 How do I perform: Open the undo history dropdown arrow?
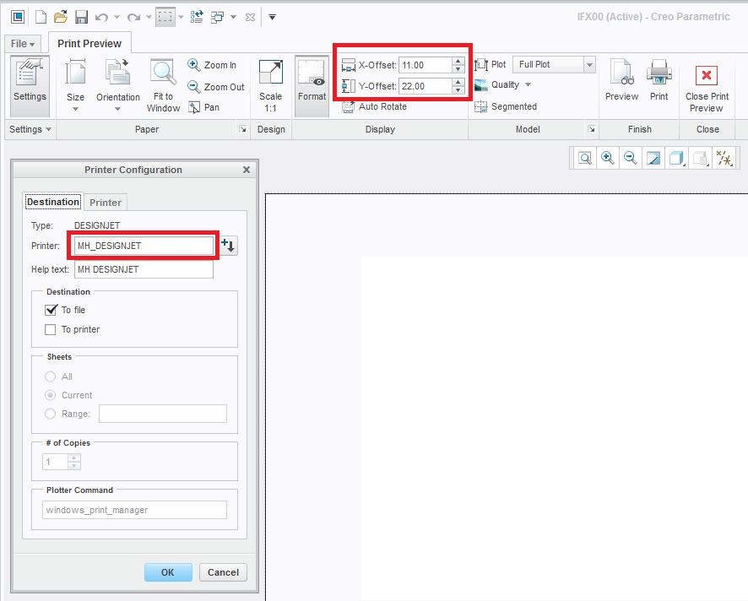117,17
